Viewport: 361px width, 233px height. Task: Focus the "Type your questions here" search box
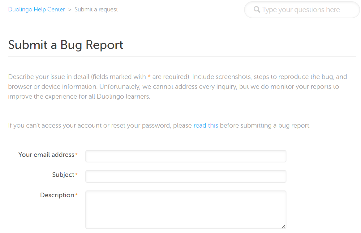(x=301, y=10)
